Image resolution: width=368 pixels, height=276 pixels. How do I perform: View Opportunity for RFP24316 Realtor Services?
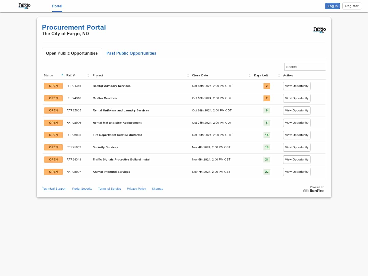297,98
